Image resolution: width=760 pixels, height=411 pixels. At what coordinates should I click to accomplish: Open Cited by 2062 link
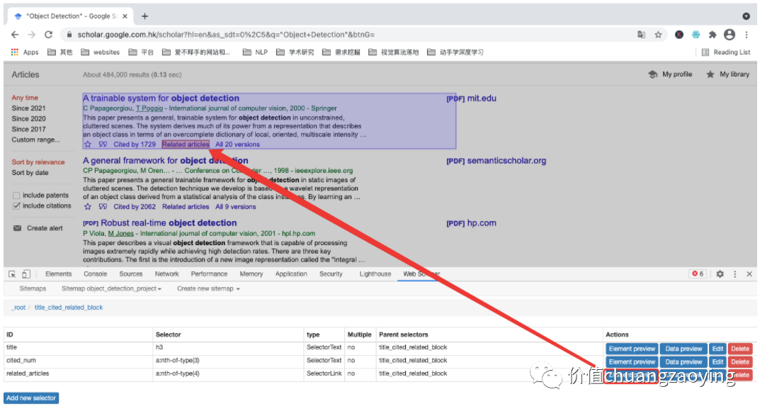pos(135,207)
